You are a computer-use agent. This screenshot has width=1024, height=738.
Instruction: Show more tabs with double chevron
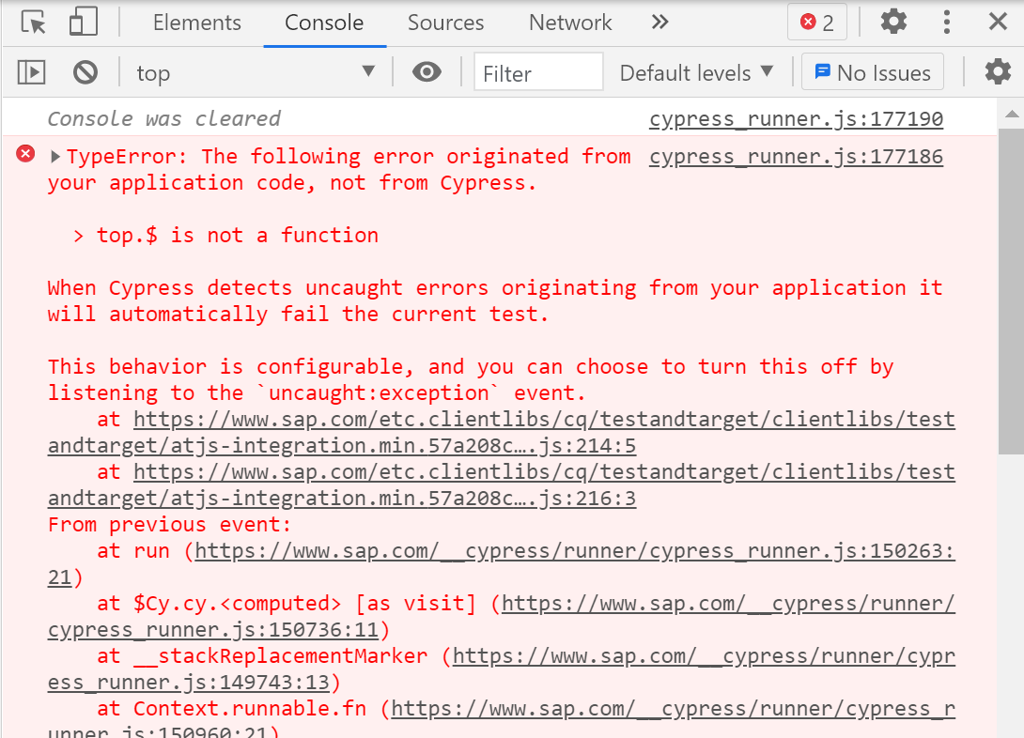coord(659,23)
